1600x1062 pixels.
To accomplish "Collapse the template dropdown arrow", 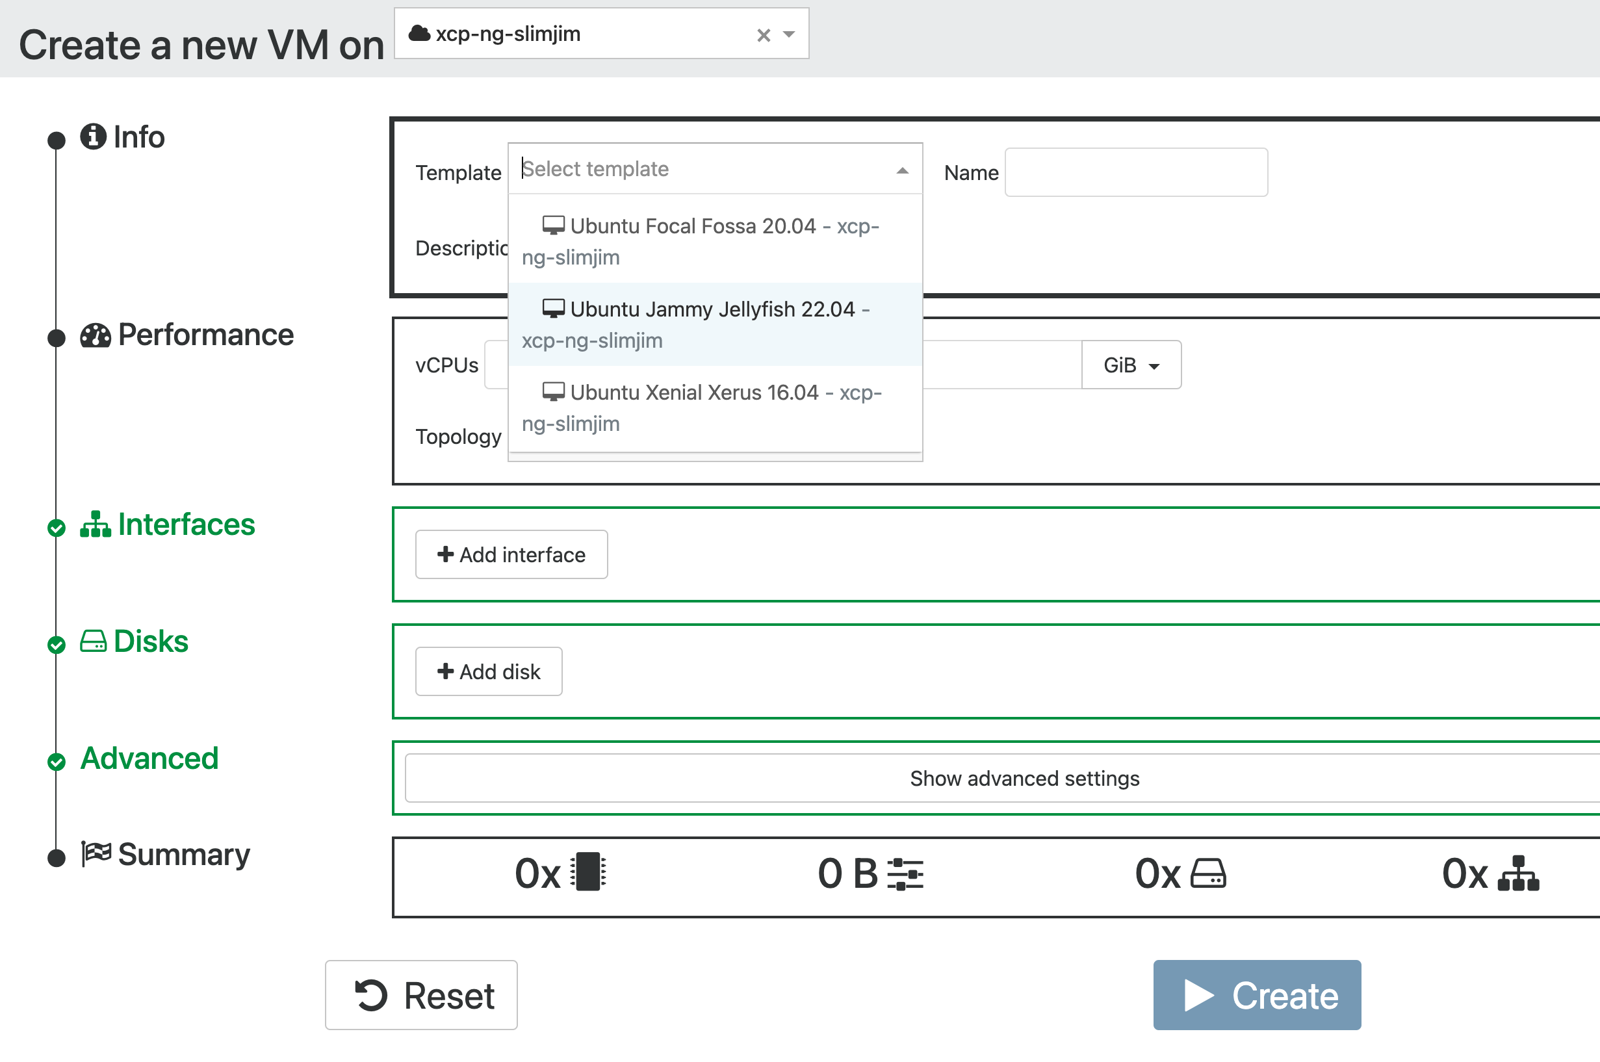I will tap(902, 171).
